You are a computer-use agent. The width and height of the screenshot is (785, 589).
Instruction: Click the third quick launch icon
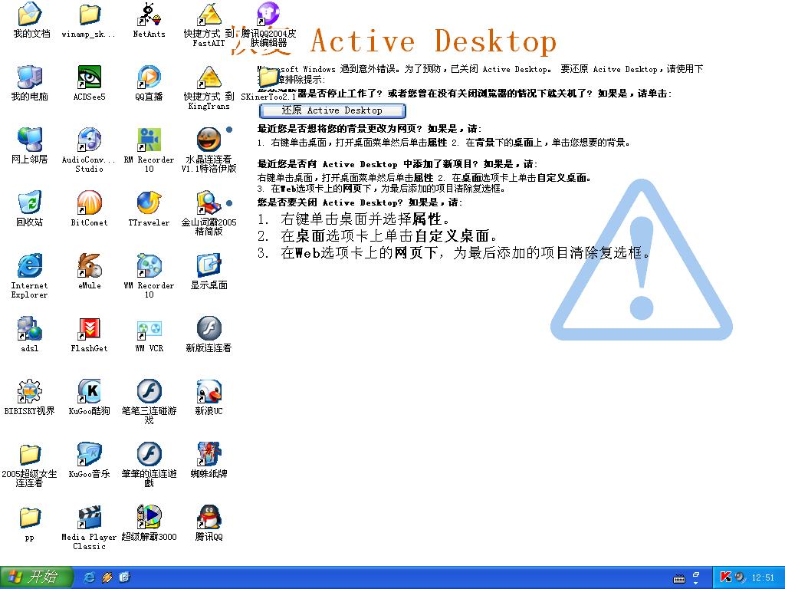(x=124, y=577)
